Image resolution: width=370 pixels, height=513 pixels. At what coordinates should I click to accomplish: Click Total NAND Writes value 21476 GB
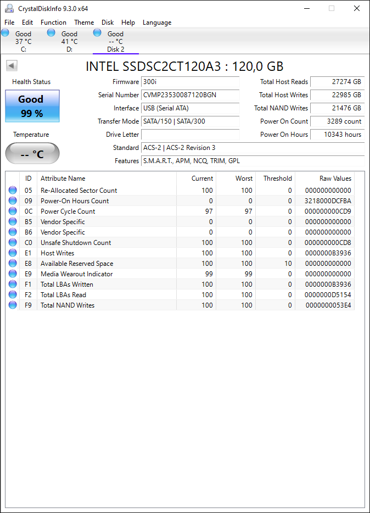[x=337, y=108]
